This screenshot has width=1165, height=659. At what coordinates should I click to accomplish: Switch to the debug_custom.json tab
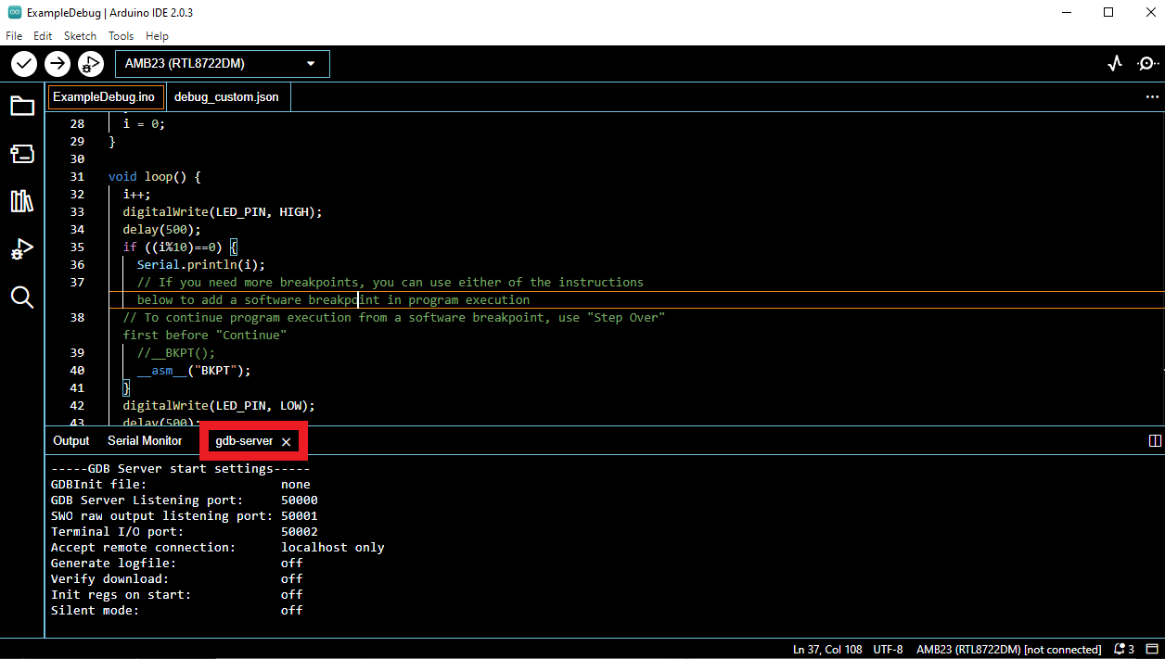[227, 96]
